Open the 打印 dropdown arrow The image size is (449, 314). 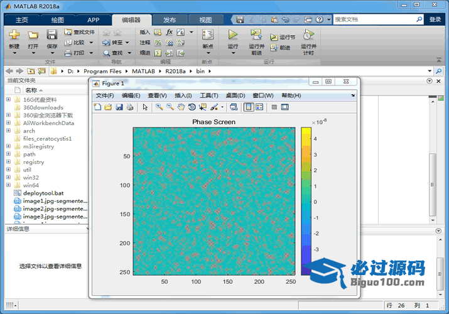click(91, 53)
